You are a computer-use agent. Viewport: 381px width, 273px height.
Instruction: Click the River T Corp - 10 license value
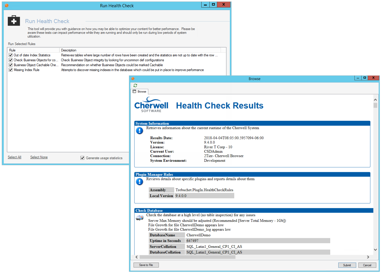(218, 147)
